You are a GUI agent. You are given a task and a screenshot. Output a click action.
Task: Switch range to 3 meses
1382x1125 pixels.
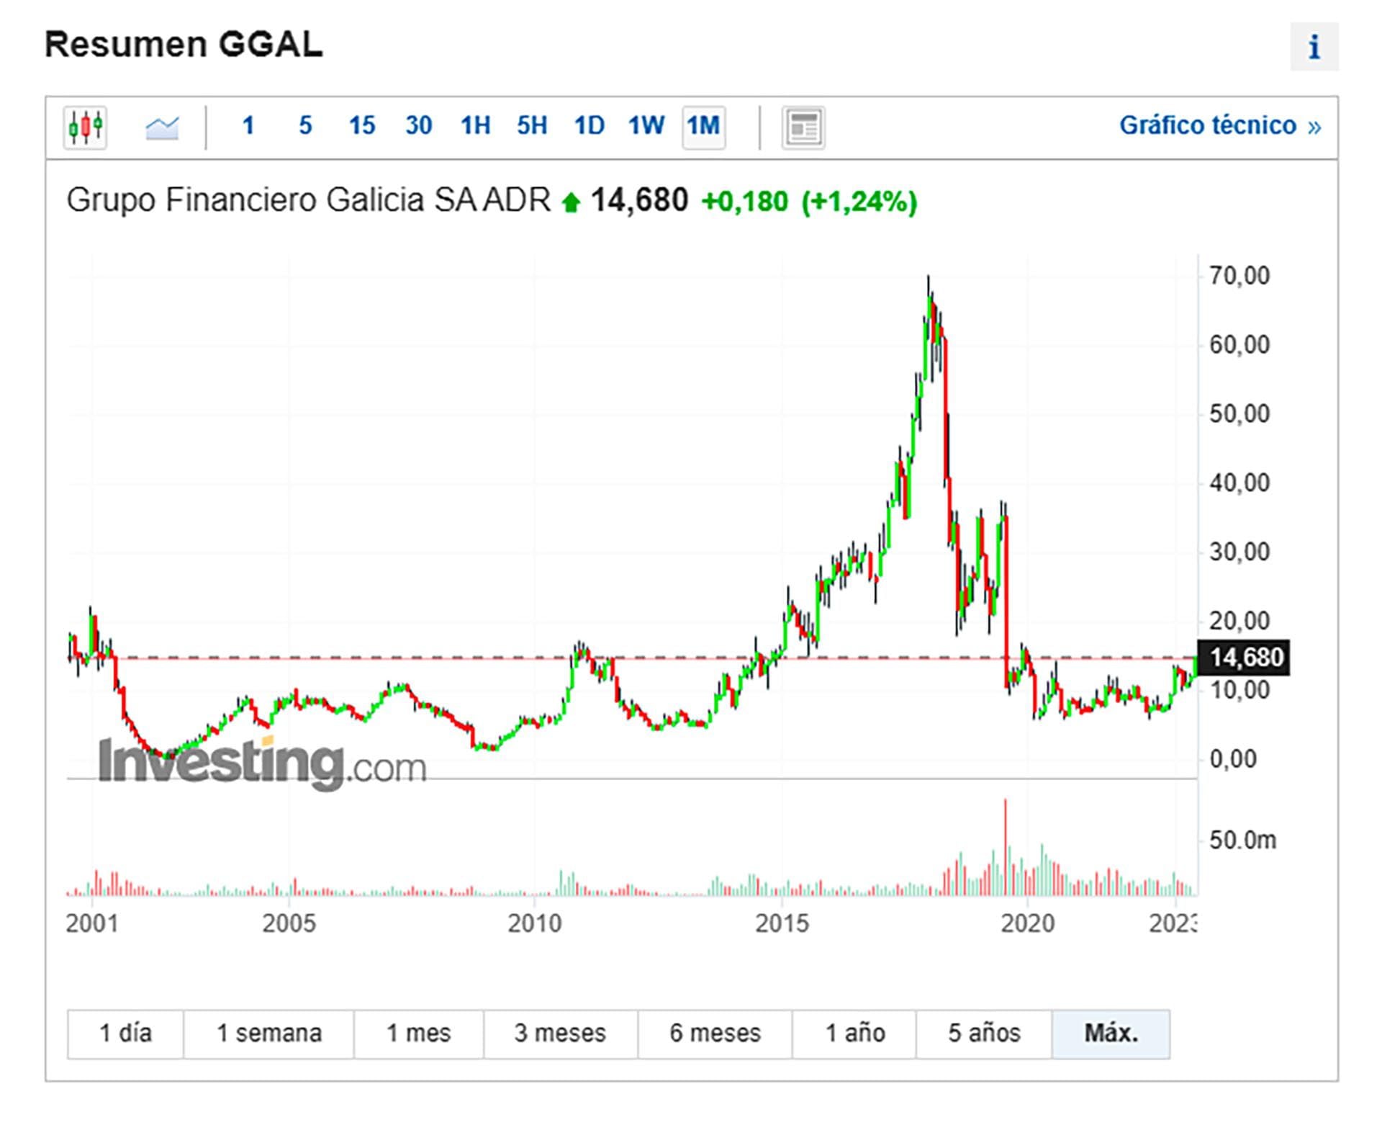pyautogui.click(x=560, y=1033)
